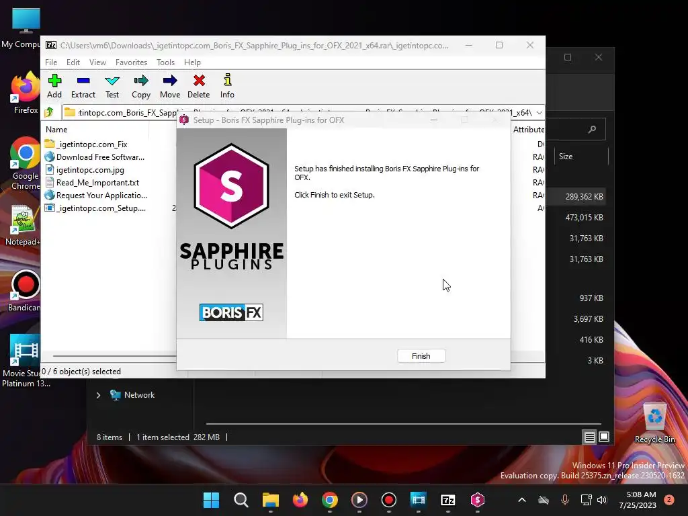Open File Explorer from the taskbar
The image size is (688, 516).
tap(271, 500)
